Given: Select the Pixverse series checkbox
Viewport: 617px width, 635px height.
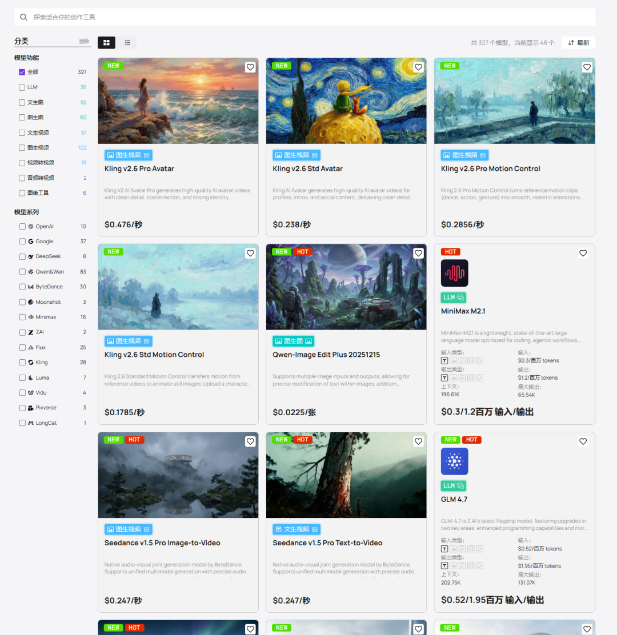Looking at the screenshot, I should [x=22, y=408].
